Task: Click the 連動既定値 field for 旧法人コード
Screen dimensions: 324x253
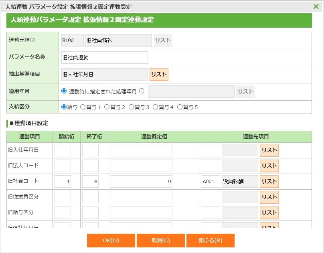Action: coord(141,166)
